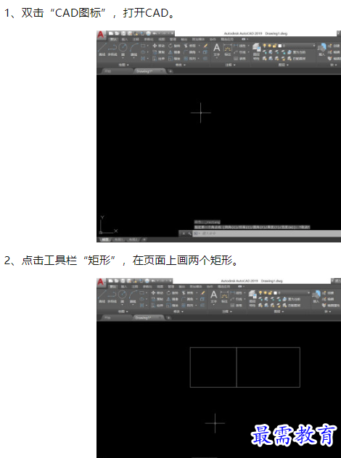The width and height of the screenshot is (341, 458).
Task: Click the Polyline tool in the second AutoCAD screenshot
Action: coord(112,296)
